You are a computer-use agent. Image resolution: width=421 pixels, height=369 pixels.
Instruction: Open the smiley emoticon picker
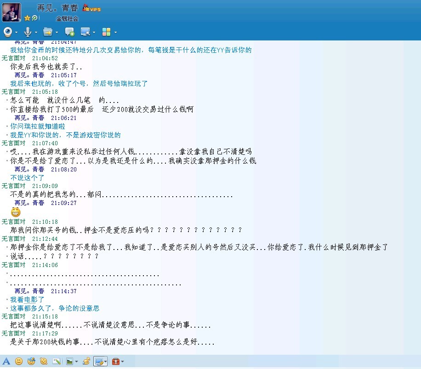pyautogui.click(x=19, y=361)
